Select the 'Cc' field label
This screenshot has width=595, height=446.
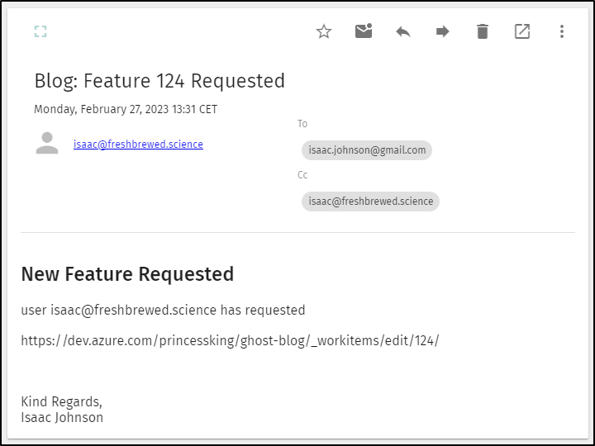302,175
